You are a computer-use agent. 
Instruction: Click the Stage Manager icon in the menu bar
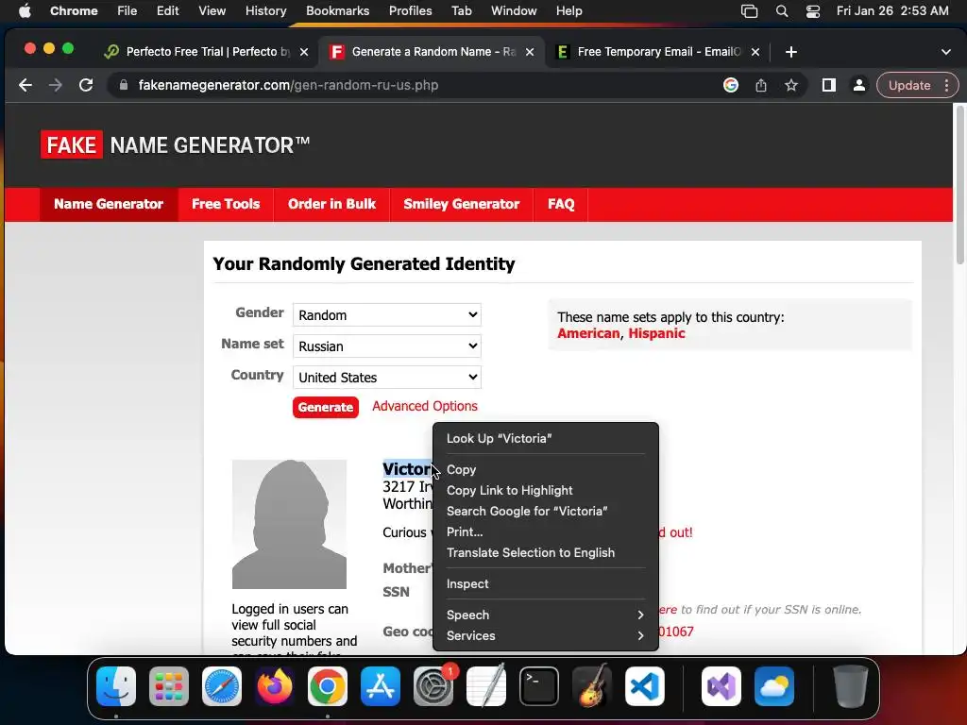pos(749,11)
